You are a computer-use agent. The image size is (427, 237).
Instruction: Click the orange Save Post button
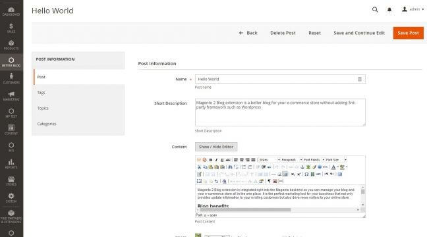coord(408,33)
